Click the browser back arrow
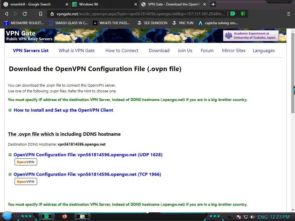The height and width of the screenshot is (221, 295). [6, 14]
